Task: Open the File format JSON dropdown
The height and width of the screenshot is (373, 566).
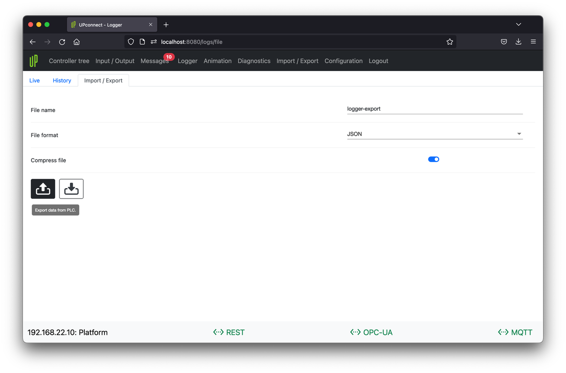Action: coord(435,134)
